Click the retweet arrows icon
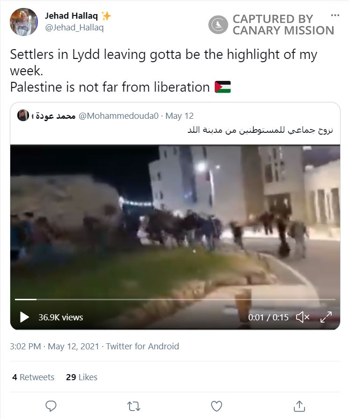 (134, 406)
